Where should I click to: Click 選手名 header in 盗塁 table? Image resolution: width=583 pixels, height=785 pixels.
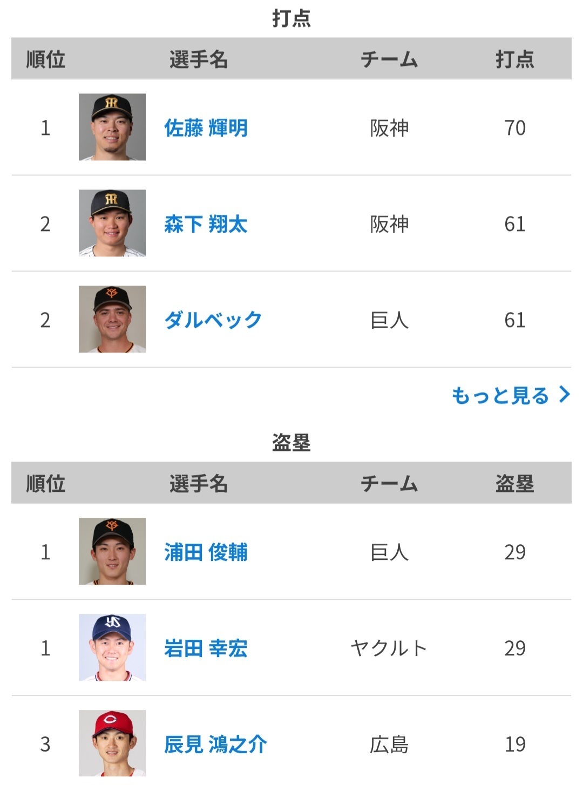[198, 483]
